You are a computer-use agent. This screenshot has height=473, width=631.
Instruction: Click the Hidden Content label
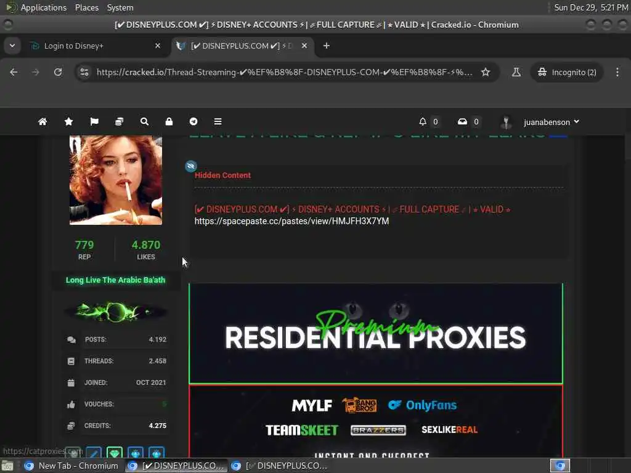tap(222, 176)
